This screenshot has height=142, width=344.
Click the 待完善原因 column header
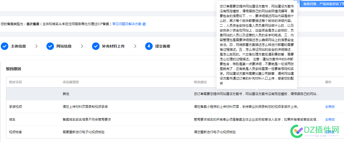pos(71,82)
